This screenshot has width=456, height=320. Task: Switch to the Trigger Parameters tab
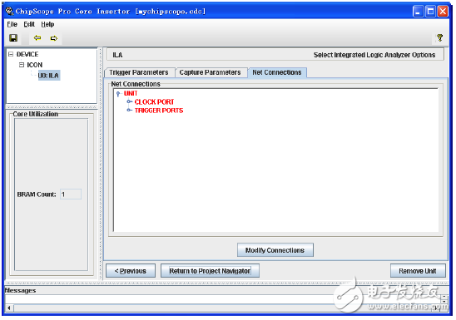139,72
